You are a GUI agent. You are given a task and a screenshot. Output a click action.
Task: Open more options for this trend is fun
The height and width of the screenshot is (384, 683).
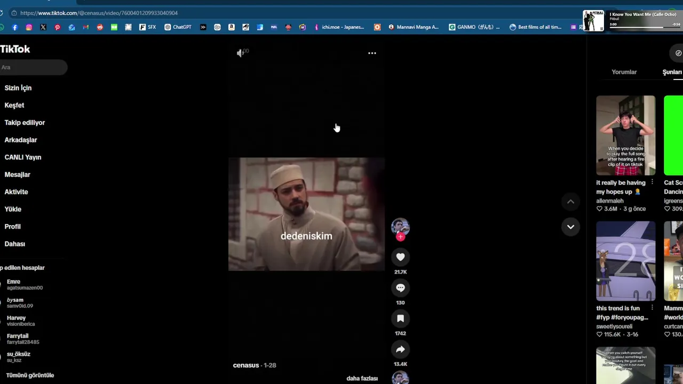(652, 308)
